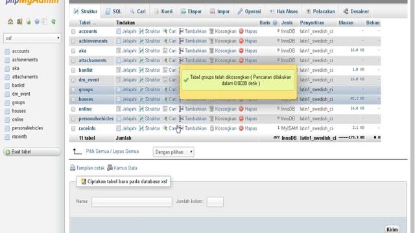The height and width of the screenshot is (233, 415).
Task: Open the Ekspor tab
Action: [191, 12]
